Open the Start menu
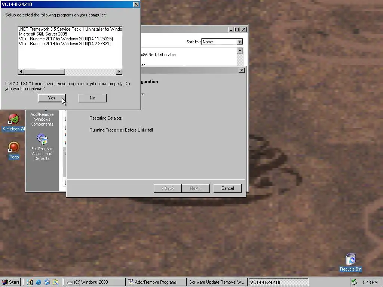The width and height of the screenshot is (383, 287). [x=10, y=282]
